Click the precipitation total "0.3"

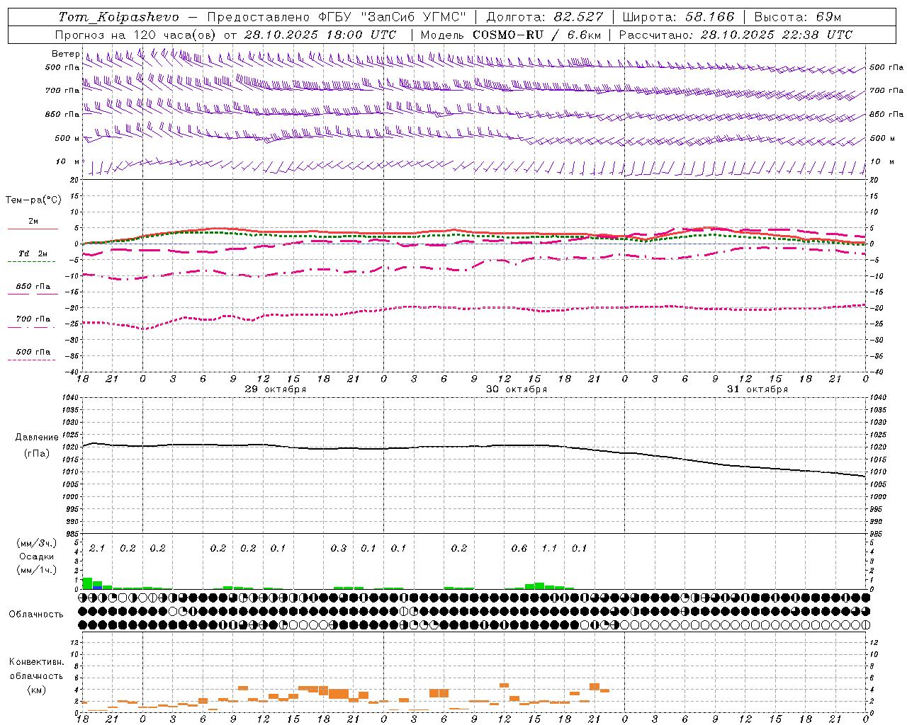[x=339, y=549]
